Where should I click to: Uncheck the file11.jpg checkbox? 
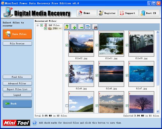97,45
